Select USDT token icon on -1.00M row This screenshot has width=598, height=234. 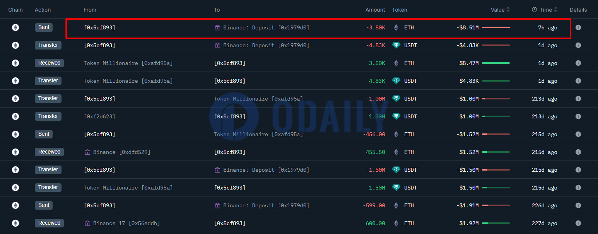click(396, 99)
